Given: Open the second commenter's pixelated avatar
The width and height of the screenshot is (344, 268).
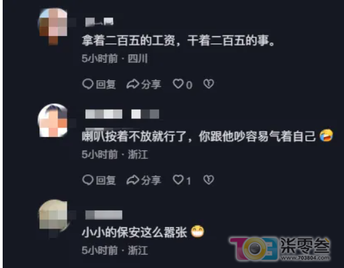Looking at the screenshot, I should pos(53,120).
